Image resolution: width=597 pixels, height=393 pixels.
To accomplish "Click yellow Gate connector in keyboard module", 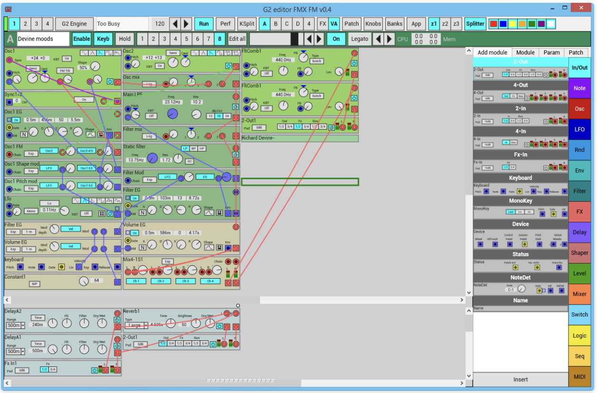I will 61,267.
